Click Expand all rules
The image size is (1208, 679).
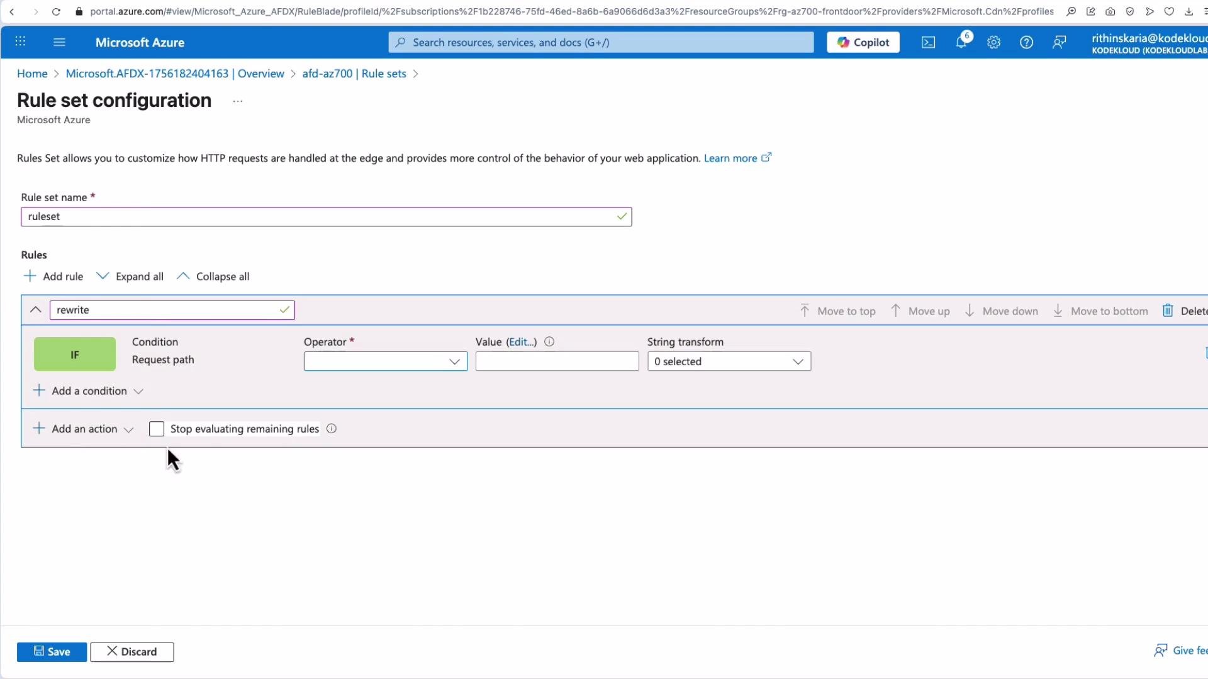coord(130,276)
